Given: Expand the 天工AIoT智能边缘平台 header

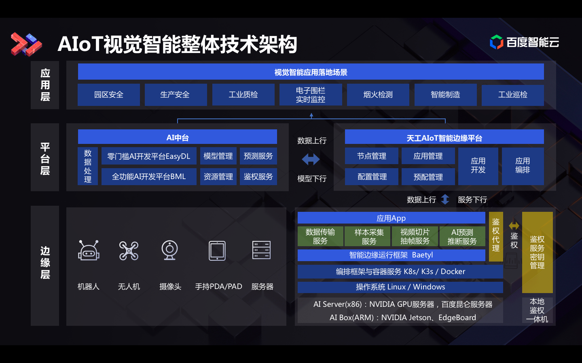Looking at the screenshot, I should point(444,137).
